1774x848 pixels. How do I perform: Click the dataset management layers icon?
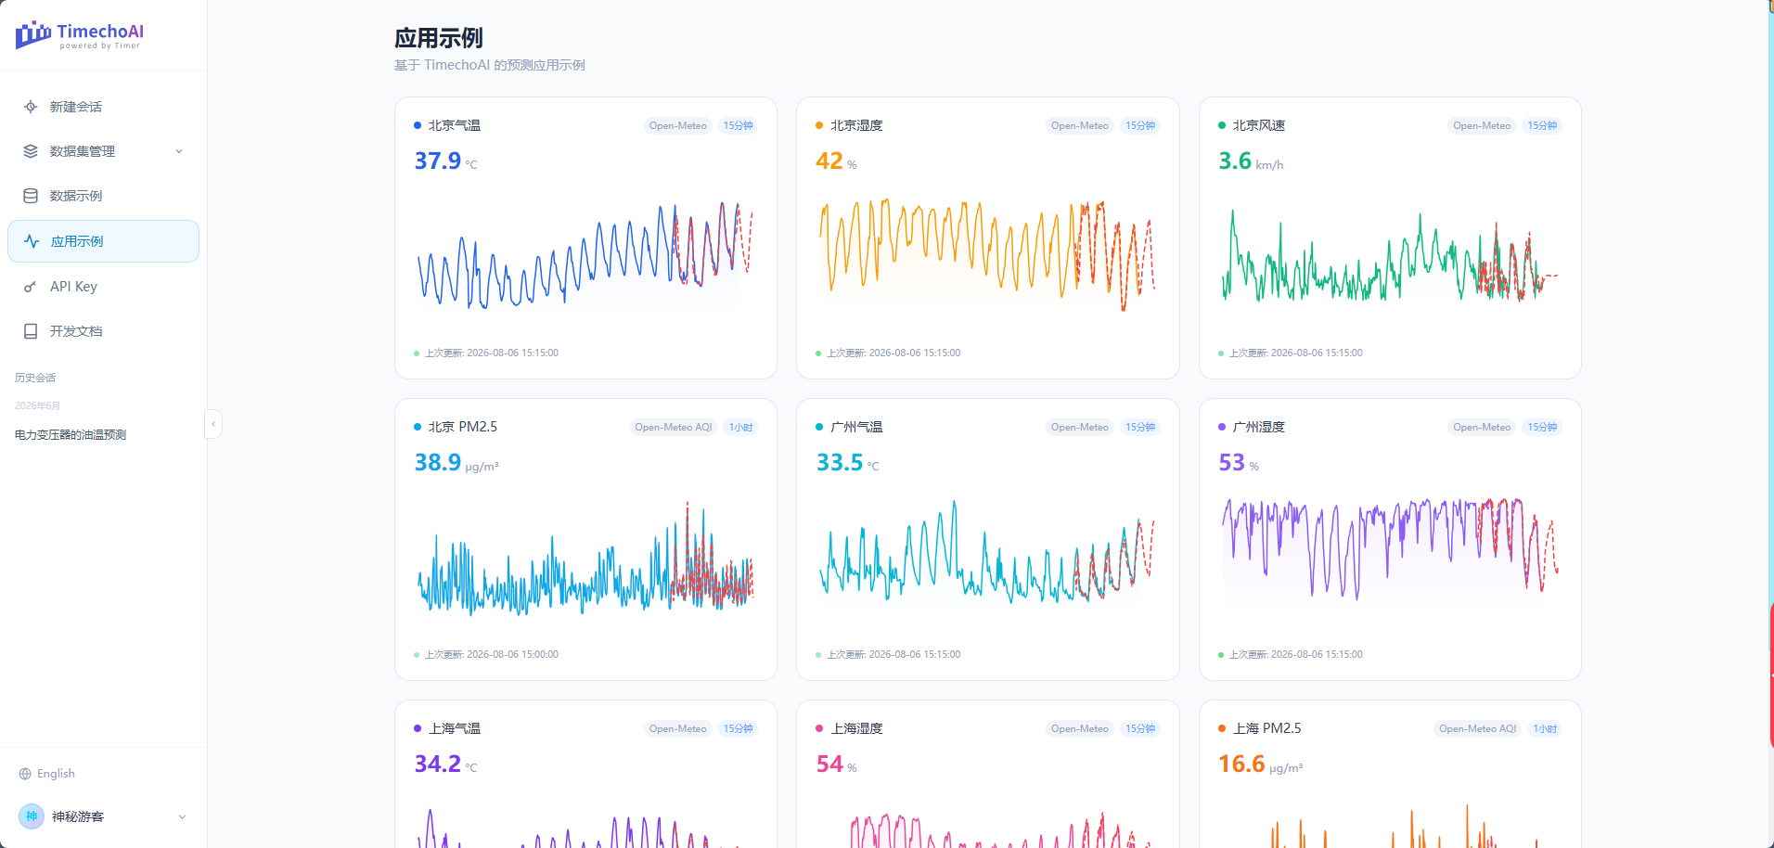pyautogui.click(x=31, y=151)
